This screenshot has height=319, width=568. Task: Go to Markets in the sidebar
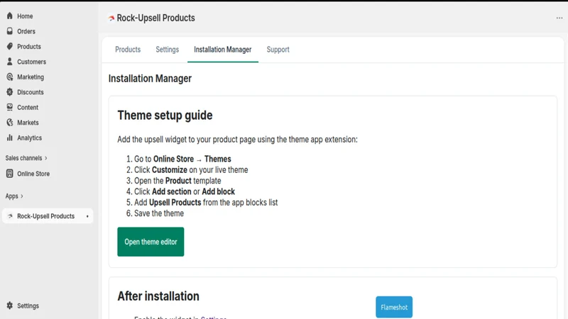[28, 122]
